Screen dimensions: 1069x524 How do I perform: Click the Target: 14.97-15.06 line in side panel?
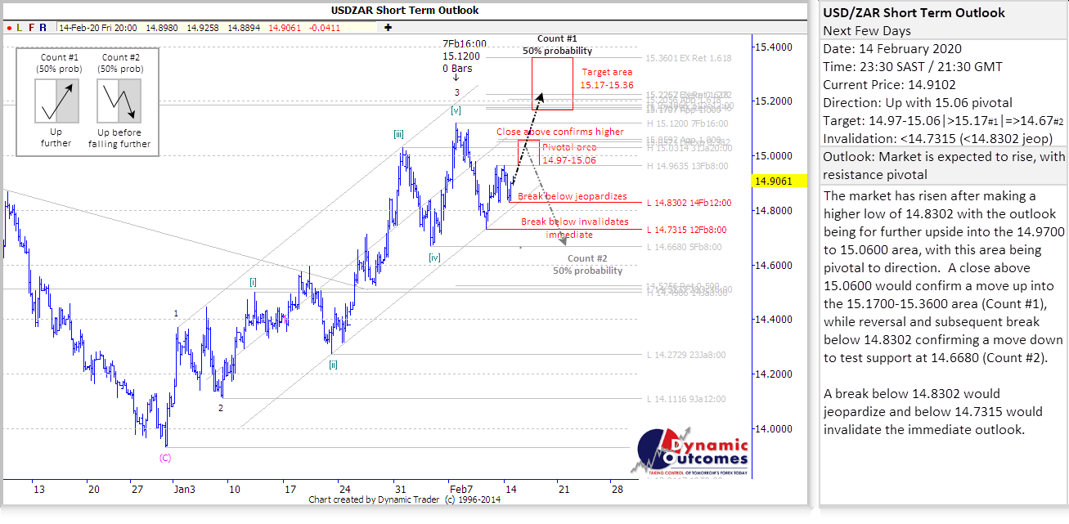point(942,121)
